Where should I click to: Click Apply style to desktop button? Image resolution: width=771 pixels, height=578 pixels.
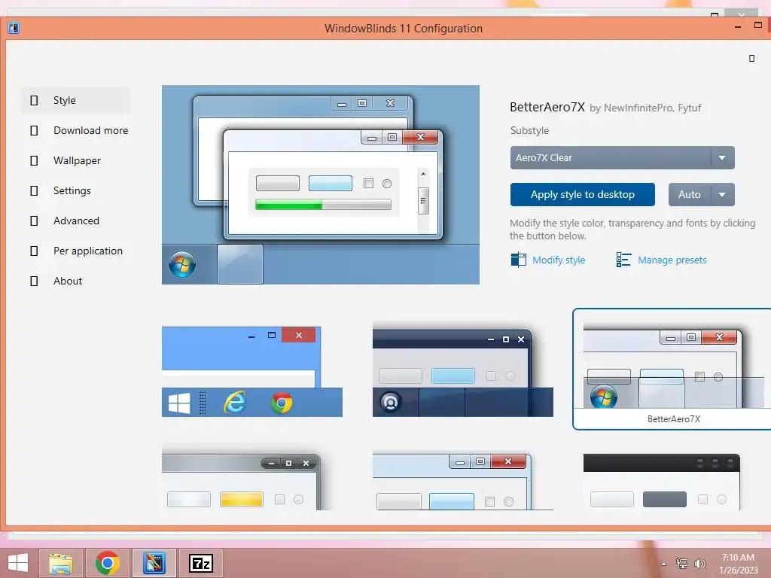click(x=582, y=195)
